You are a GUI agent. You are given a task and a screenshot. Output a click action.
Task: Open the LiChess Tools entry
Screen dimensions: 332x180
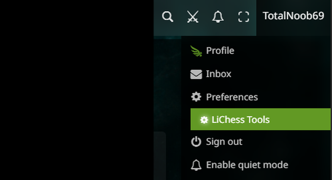click(241, 120)
